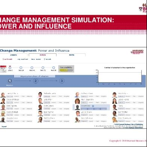Select phase 1 circle in adoption phases

(10, 81)
